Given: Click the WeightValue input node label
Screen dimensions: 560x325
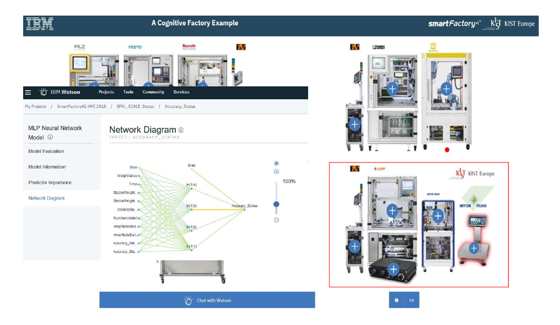Looking at the screenshot, I should point(127,175).
